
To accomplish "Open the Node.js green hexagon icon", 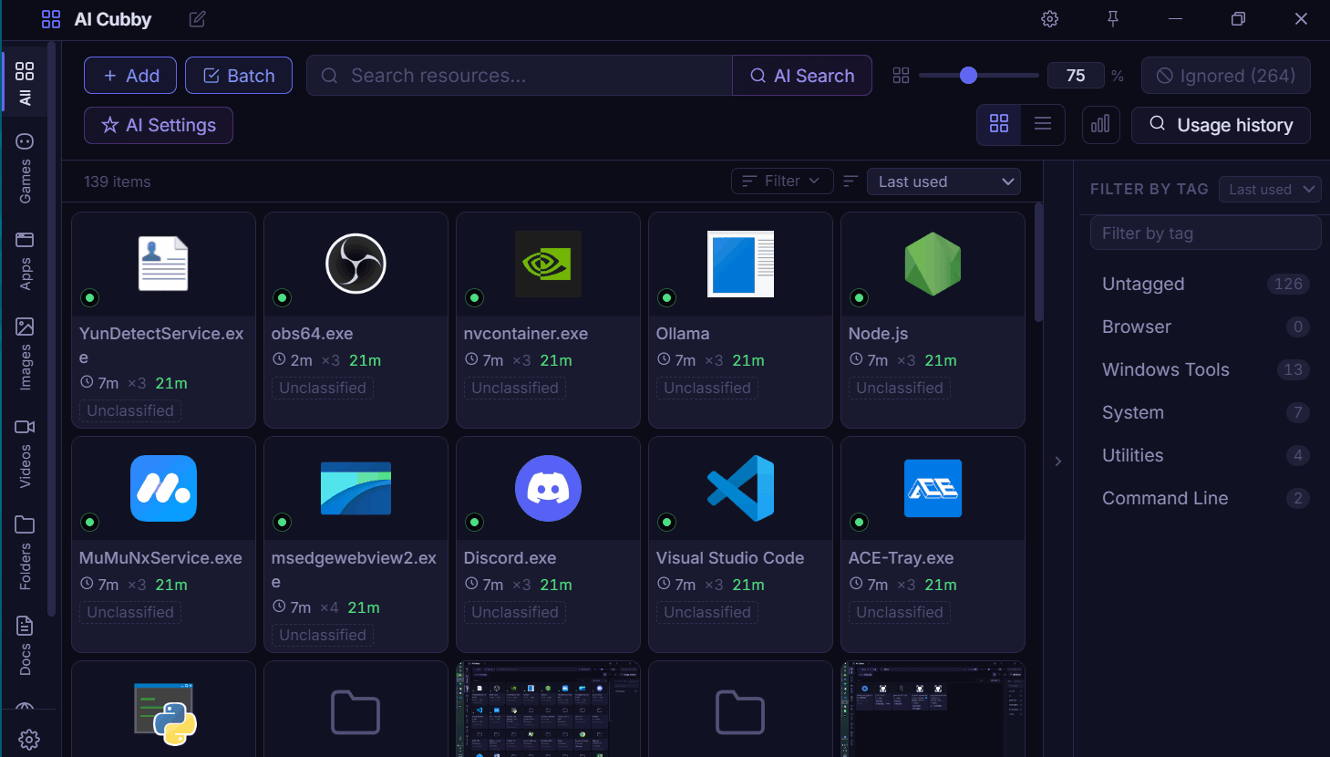I will pyautogui.click(x=933, y=264).
